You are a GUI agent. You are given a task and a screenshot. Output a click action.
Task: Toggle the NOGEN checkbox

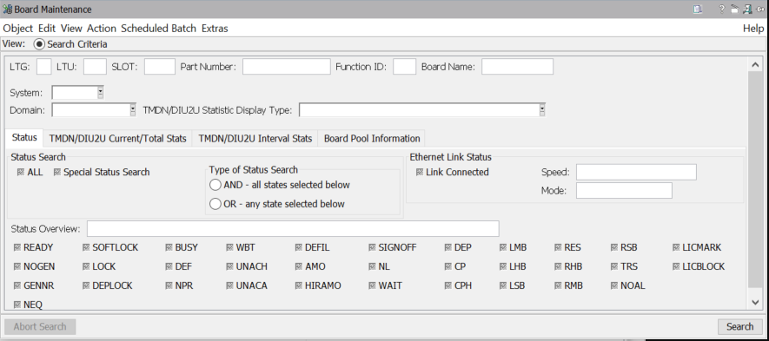click(x=17, y=267)
